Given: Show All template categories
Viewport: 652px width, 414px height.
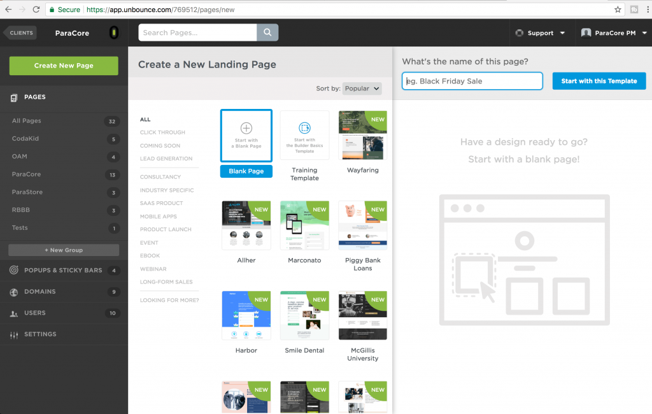Looking at the screenshot, I should [x=145, y=119].
